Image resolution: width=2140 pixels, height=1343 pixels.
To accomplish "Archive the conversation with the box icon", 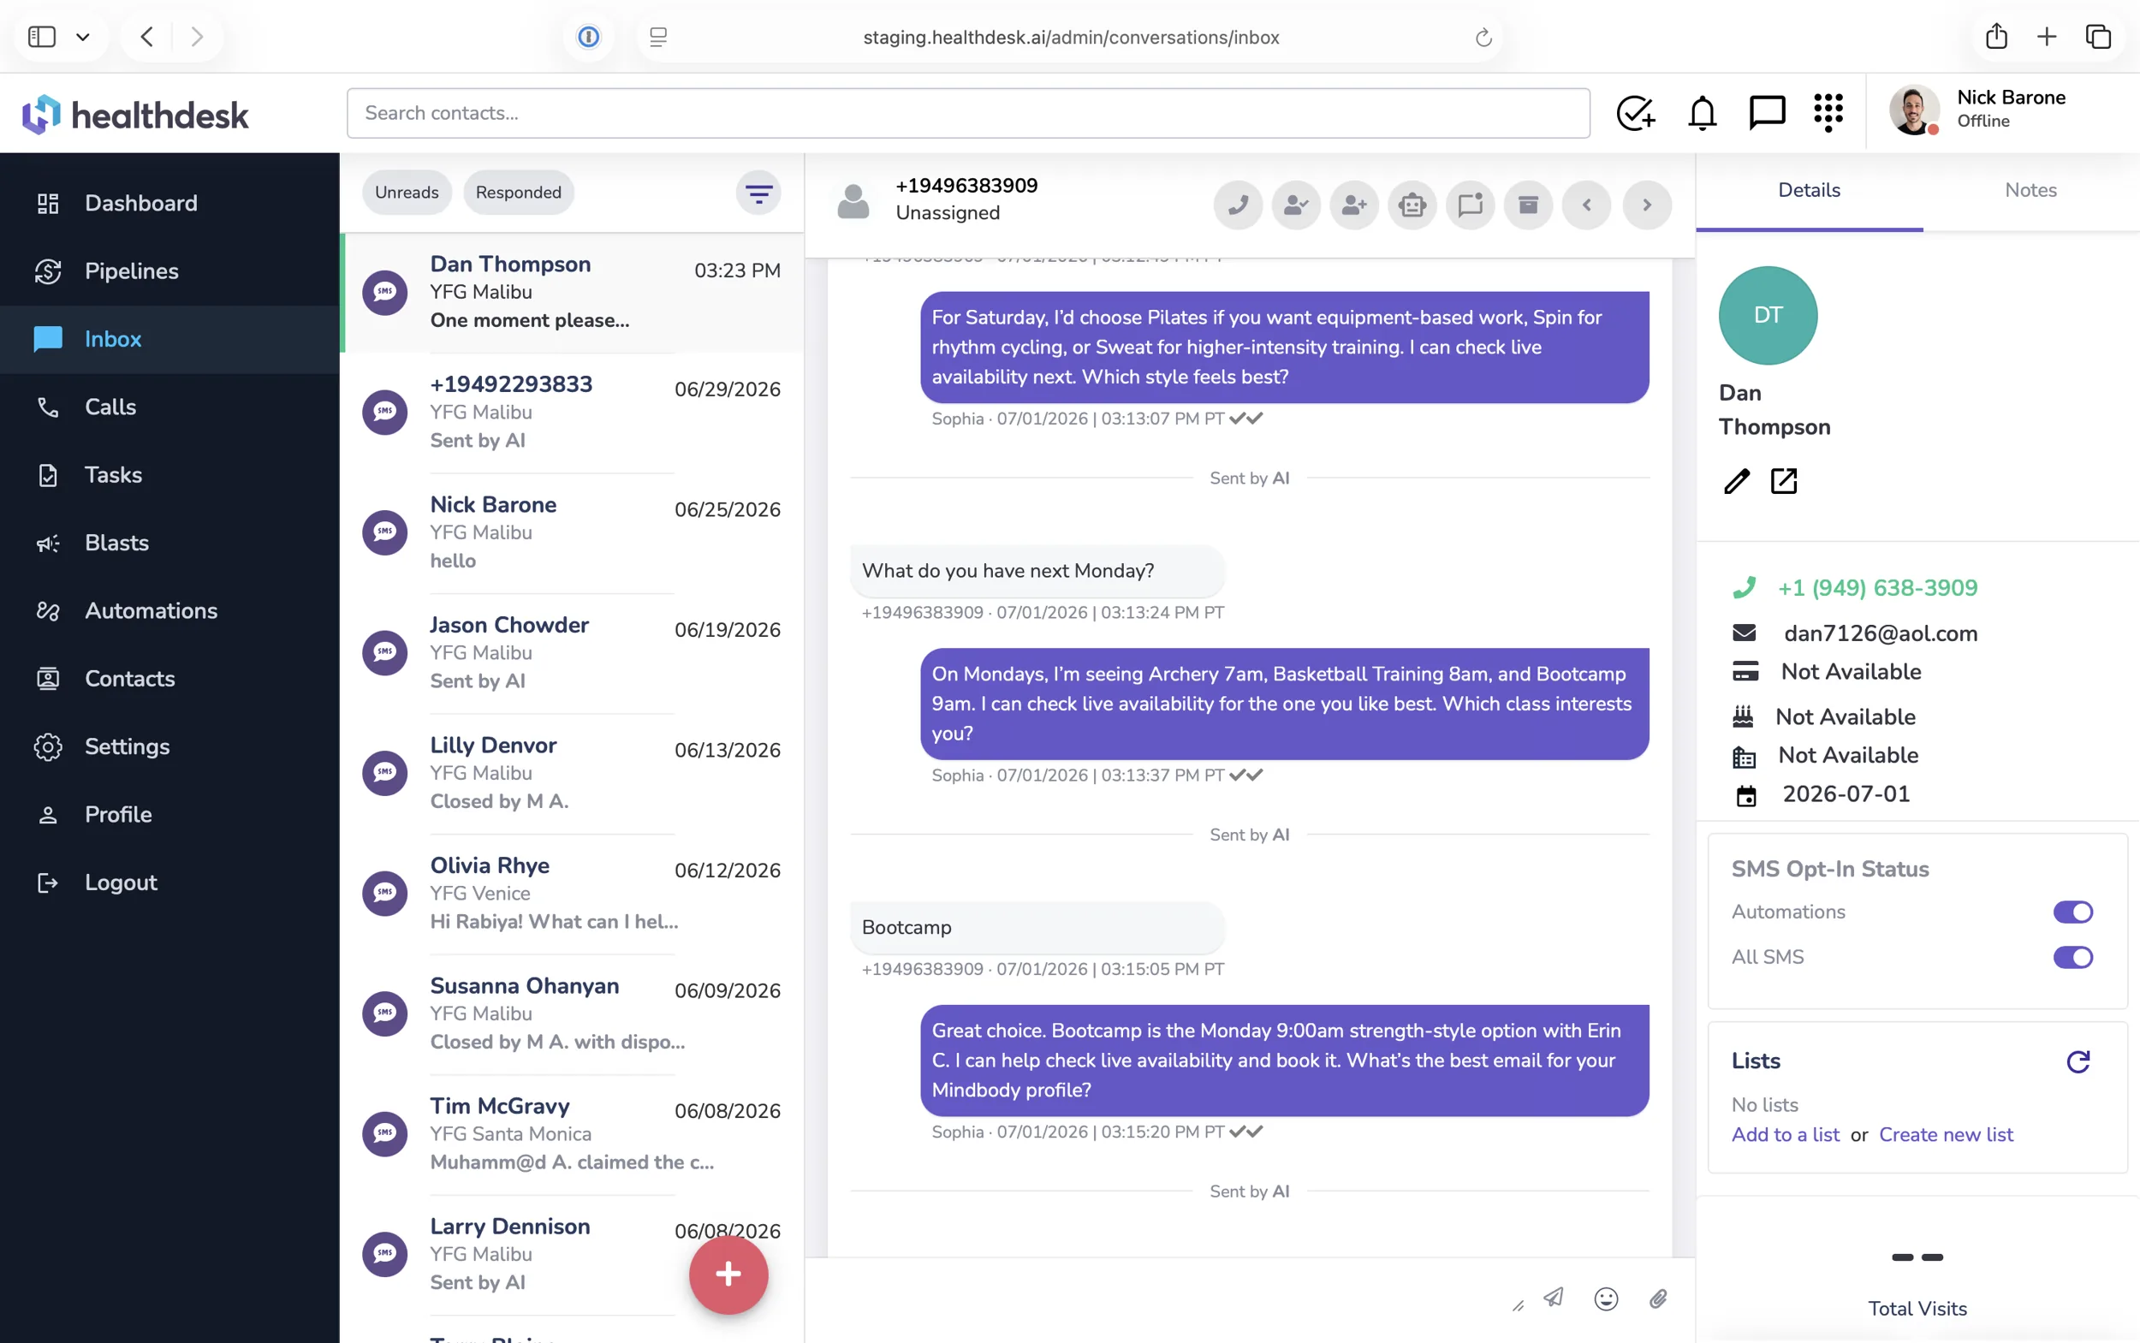I will (x=1528, y=205).
